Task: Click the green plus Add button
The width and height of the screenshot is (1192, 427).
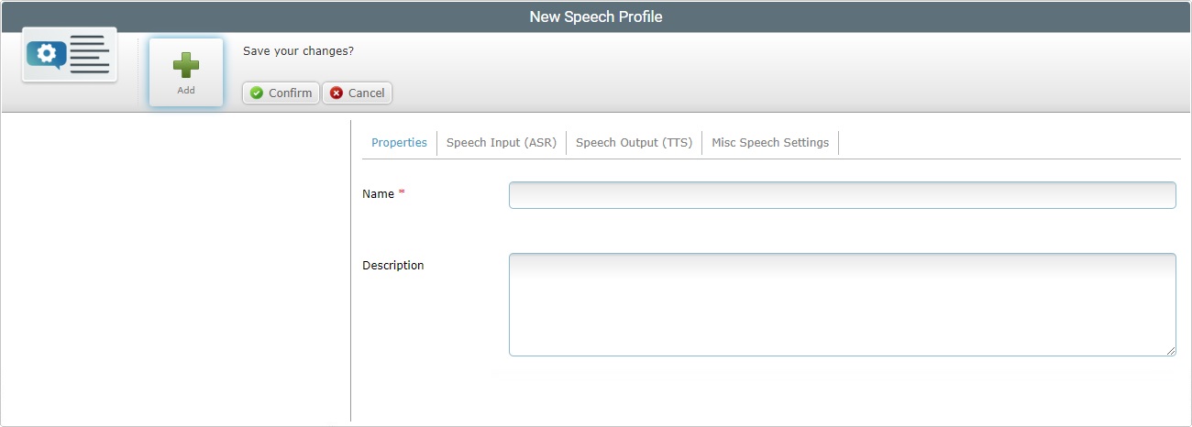Action: (x=186, y=72)
